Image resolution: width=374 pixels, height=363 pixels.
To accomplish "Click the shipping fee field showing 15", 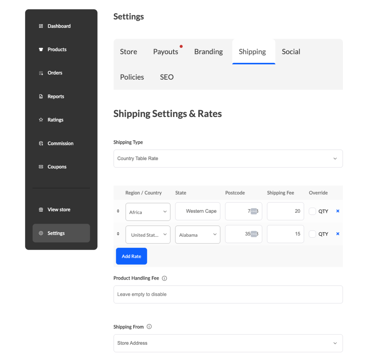I will (x=285, y=234).
